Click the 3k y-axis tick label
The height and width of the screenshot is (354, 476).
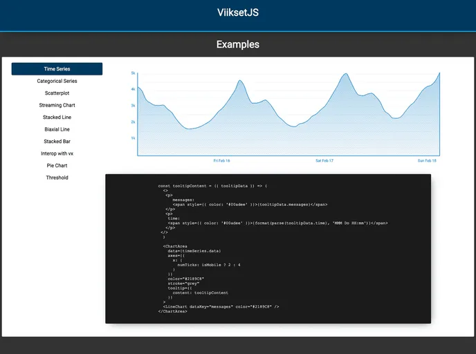133,106
